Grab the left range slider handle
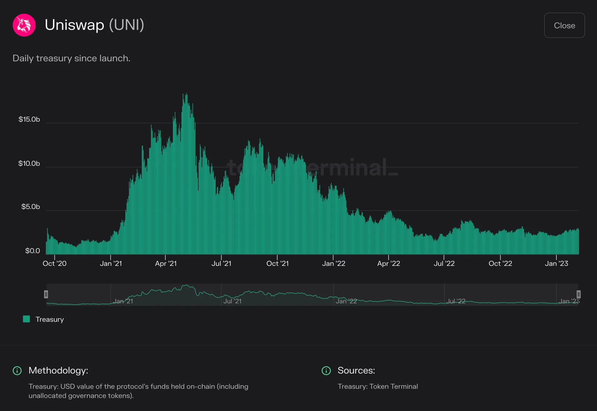 coord(46,294)
